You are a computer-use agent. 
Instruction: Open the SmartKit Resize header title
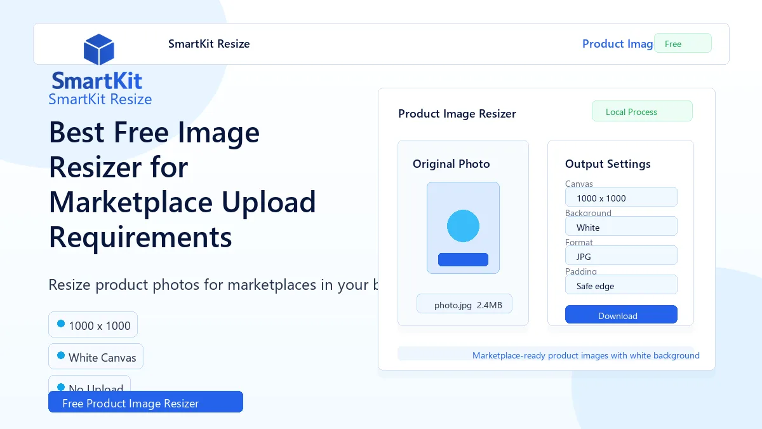209,44
